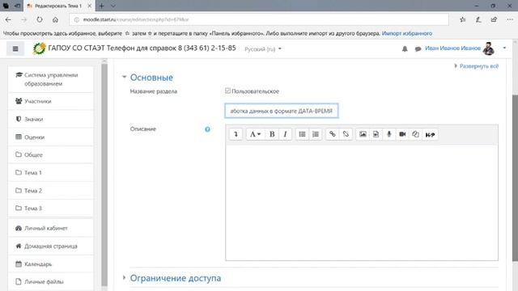518x291 pixels.
Task: Toggle bold formatting in description editor
Action: click(272, 134)
